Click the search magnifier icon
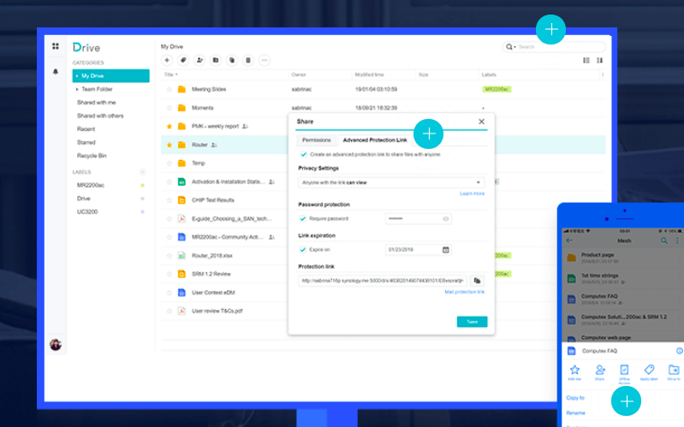Viewport: 684px width, 427px height. 509,47
